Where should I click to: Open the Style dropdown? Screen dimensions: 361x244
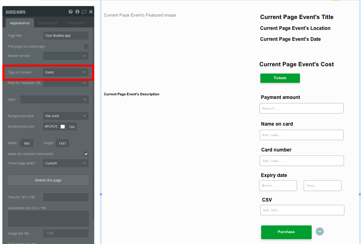click(x=54, y=99)
